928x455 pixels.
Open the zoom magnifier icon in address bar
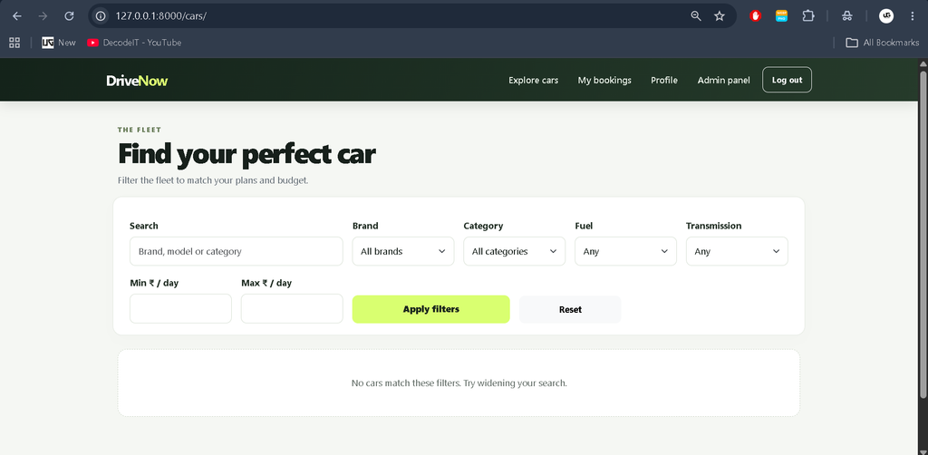(x=696, y=16)
